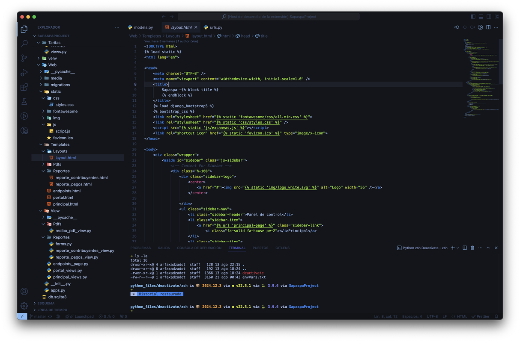The width and height of the screenshot is (520, 342).
Task: Open the Search view in activity bar
Action: coord(24,44)
